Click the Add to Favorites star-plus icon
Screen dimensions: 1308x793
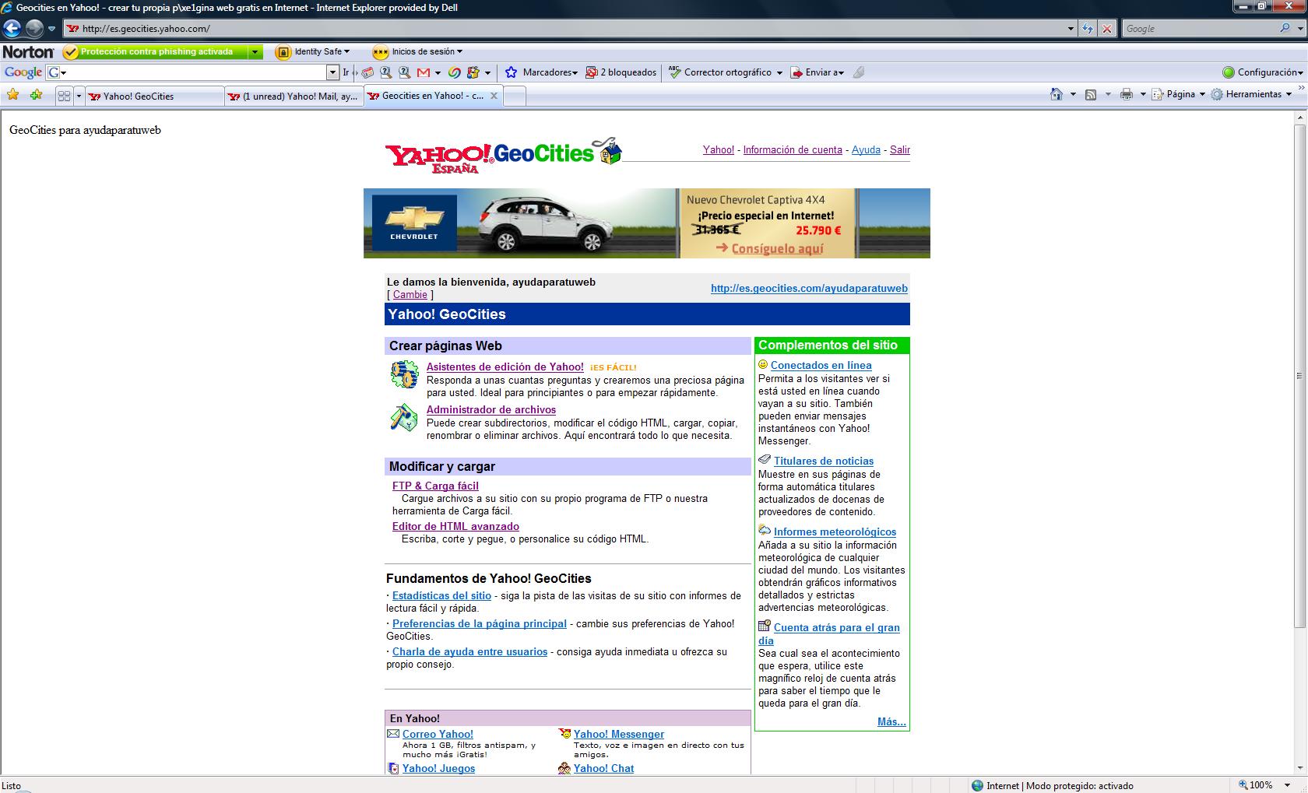36,95
